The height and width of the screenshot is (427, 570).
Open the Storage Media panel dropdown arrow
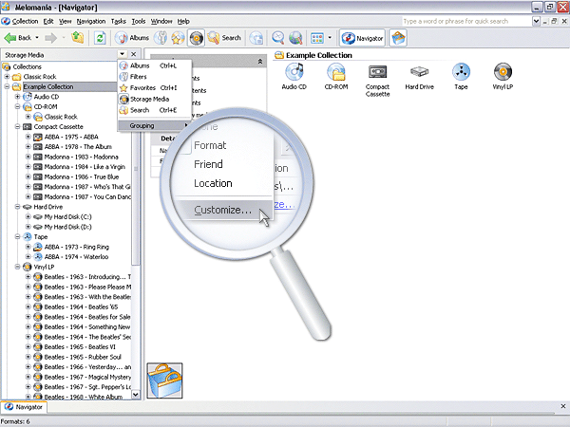tap(121, 55)
